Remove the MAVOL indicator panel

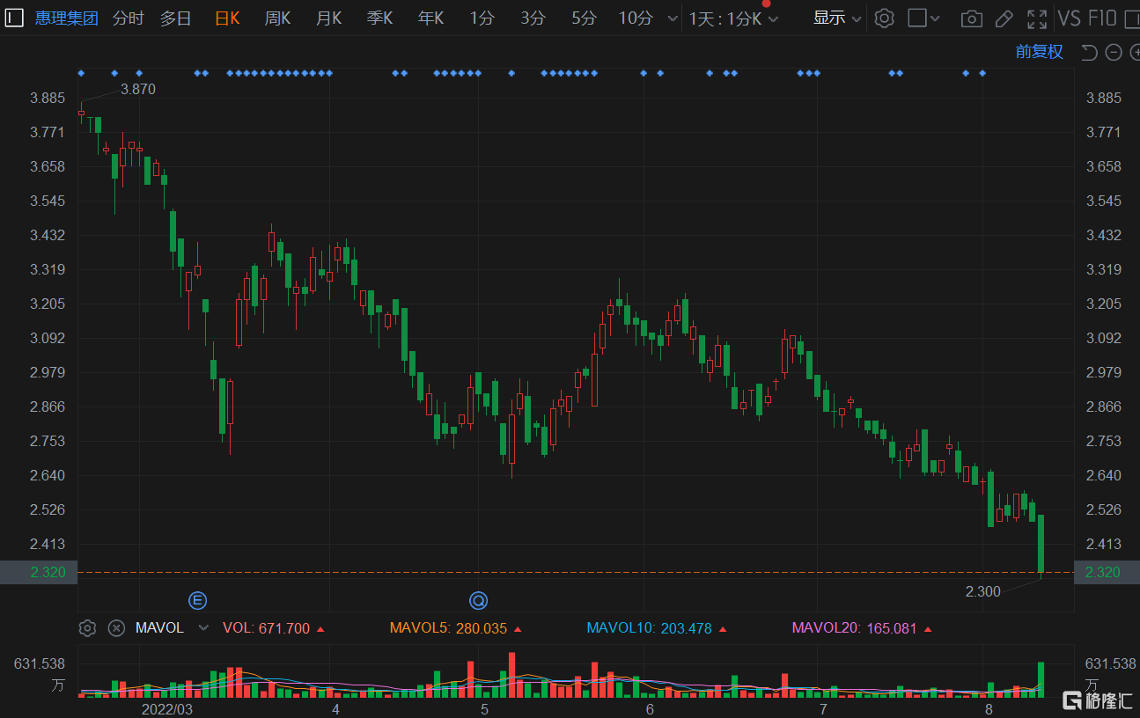click(116, 628)
